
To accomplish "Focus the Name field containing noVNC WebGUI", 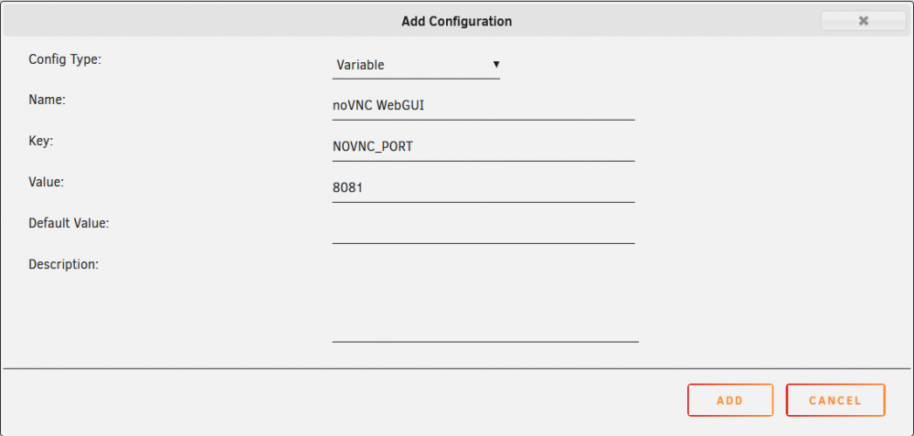I will 484,106.
